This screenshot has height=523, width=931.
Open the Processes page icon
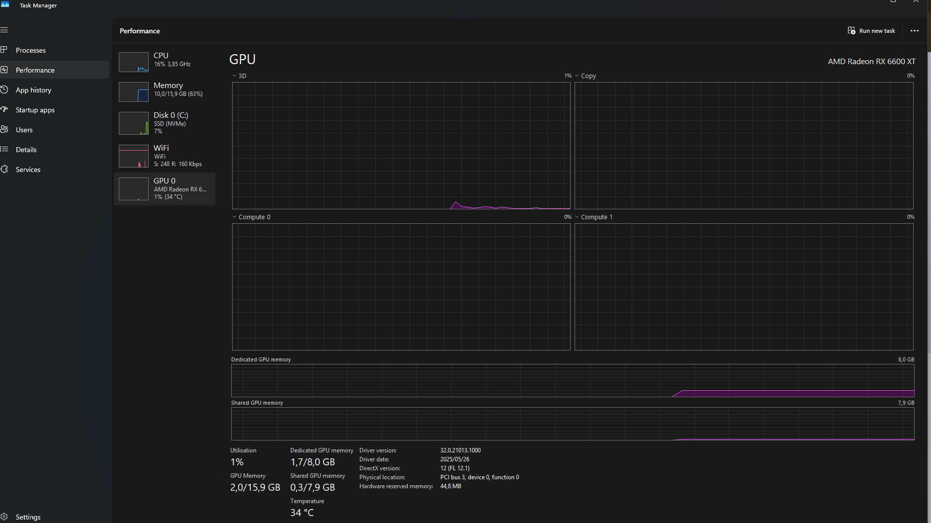(4, 50)
